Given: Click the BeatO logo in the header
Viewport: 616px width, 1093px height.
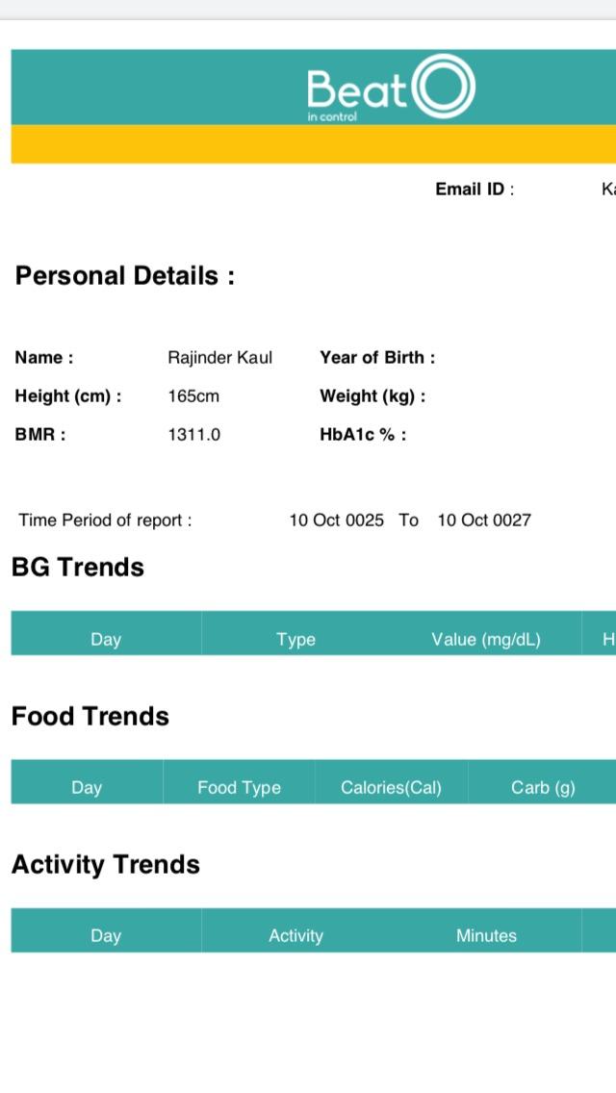Looking at the screenshot, I should point(390,88).
